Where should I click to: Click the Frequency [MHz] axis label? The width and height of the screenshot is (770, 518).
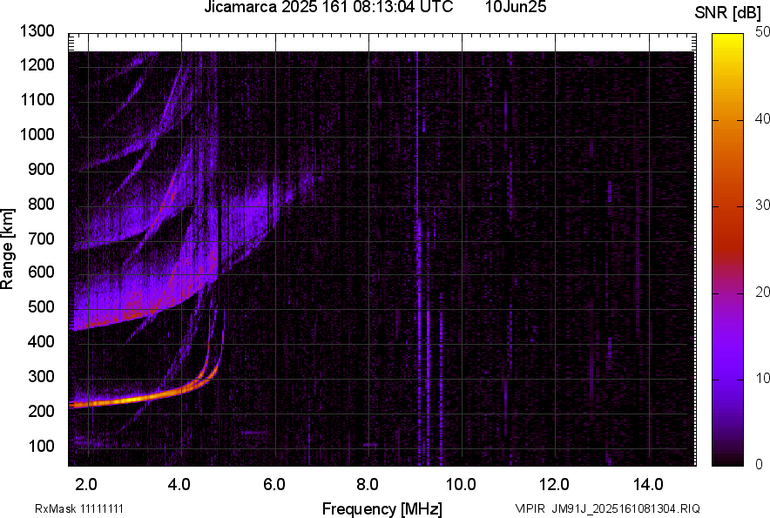tap(382, 508)
